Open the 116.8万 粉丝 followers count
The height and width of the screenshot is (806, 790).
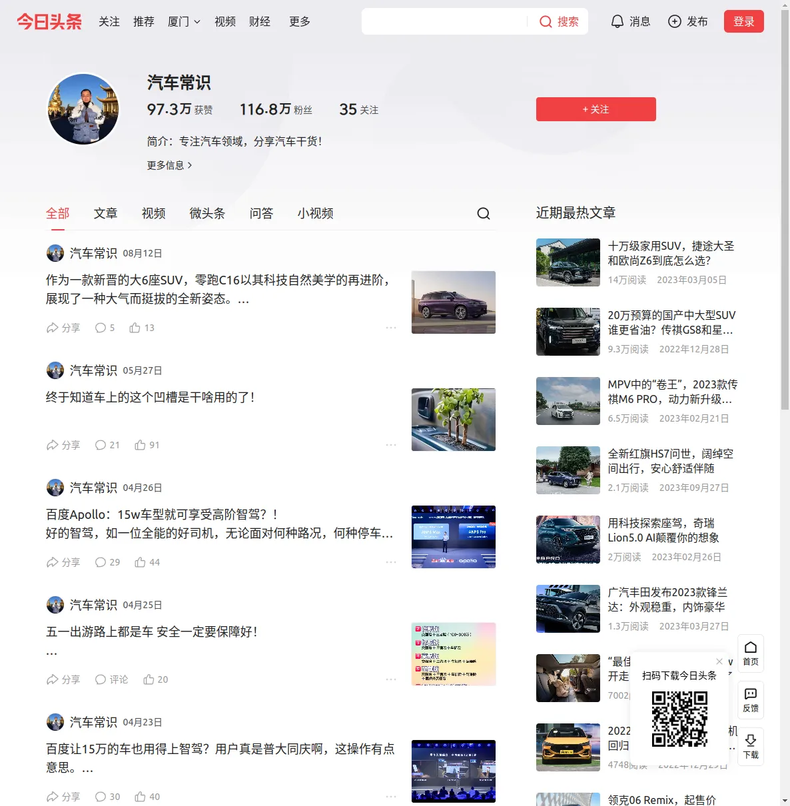(x=276, y=109)
